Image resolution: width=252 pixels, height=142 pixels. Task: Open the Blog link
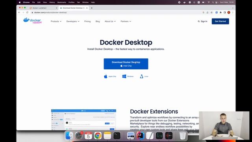98,21
